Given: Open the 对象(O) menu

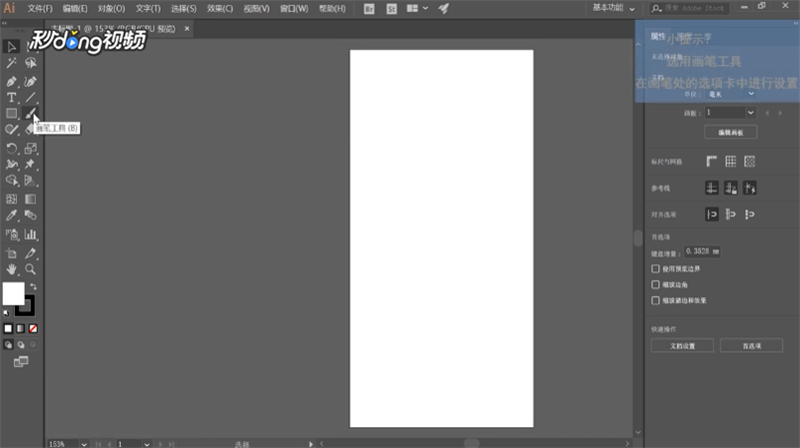Looking at the screenshot, I should 111,9.
